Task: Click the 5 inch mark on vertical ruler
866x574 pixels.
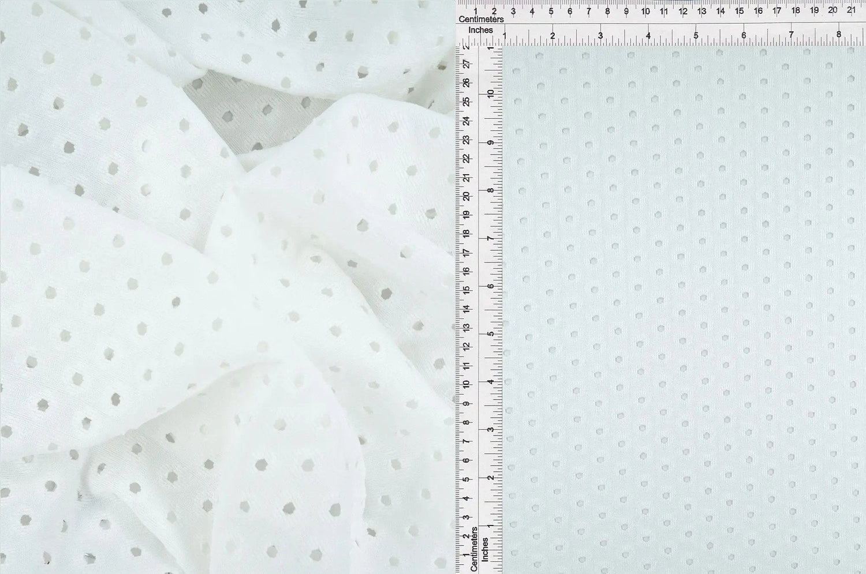Action: coord(490,333)
